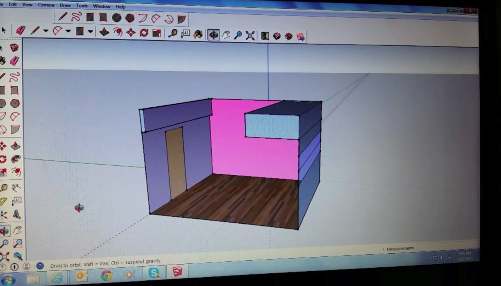Choose the Zoom magnifier in the Getting Started toolbar
Viewport: 501px width, 286px height.
[238, 35]
